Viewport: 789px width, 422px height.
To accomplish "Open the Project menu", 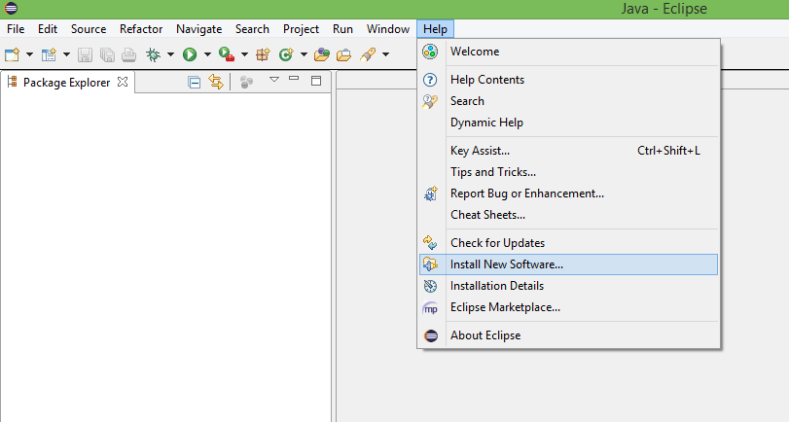I will click(301, 29).
